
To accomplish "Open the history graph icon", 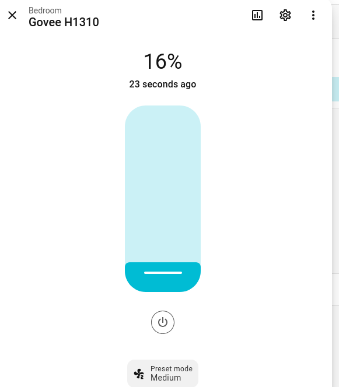I will 257,15.
